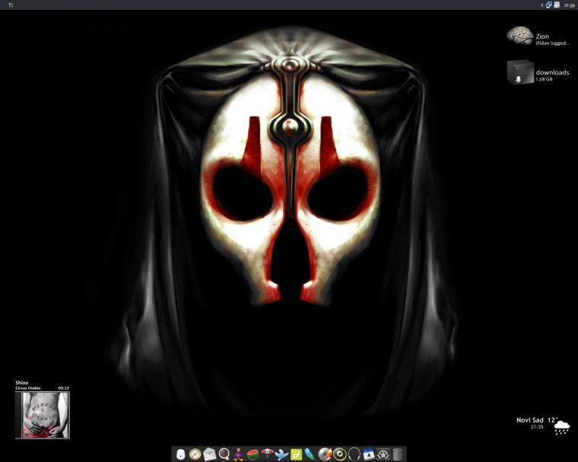Click the 'Shine' song title
The width and height of the screenshot is (578, 462).
[x=22, y=382]
